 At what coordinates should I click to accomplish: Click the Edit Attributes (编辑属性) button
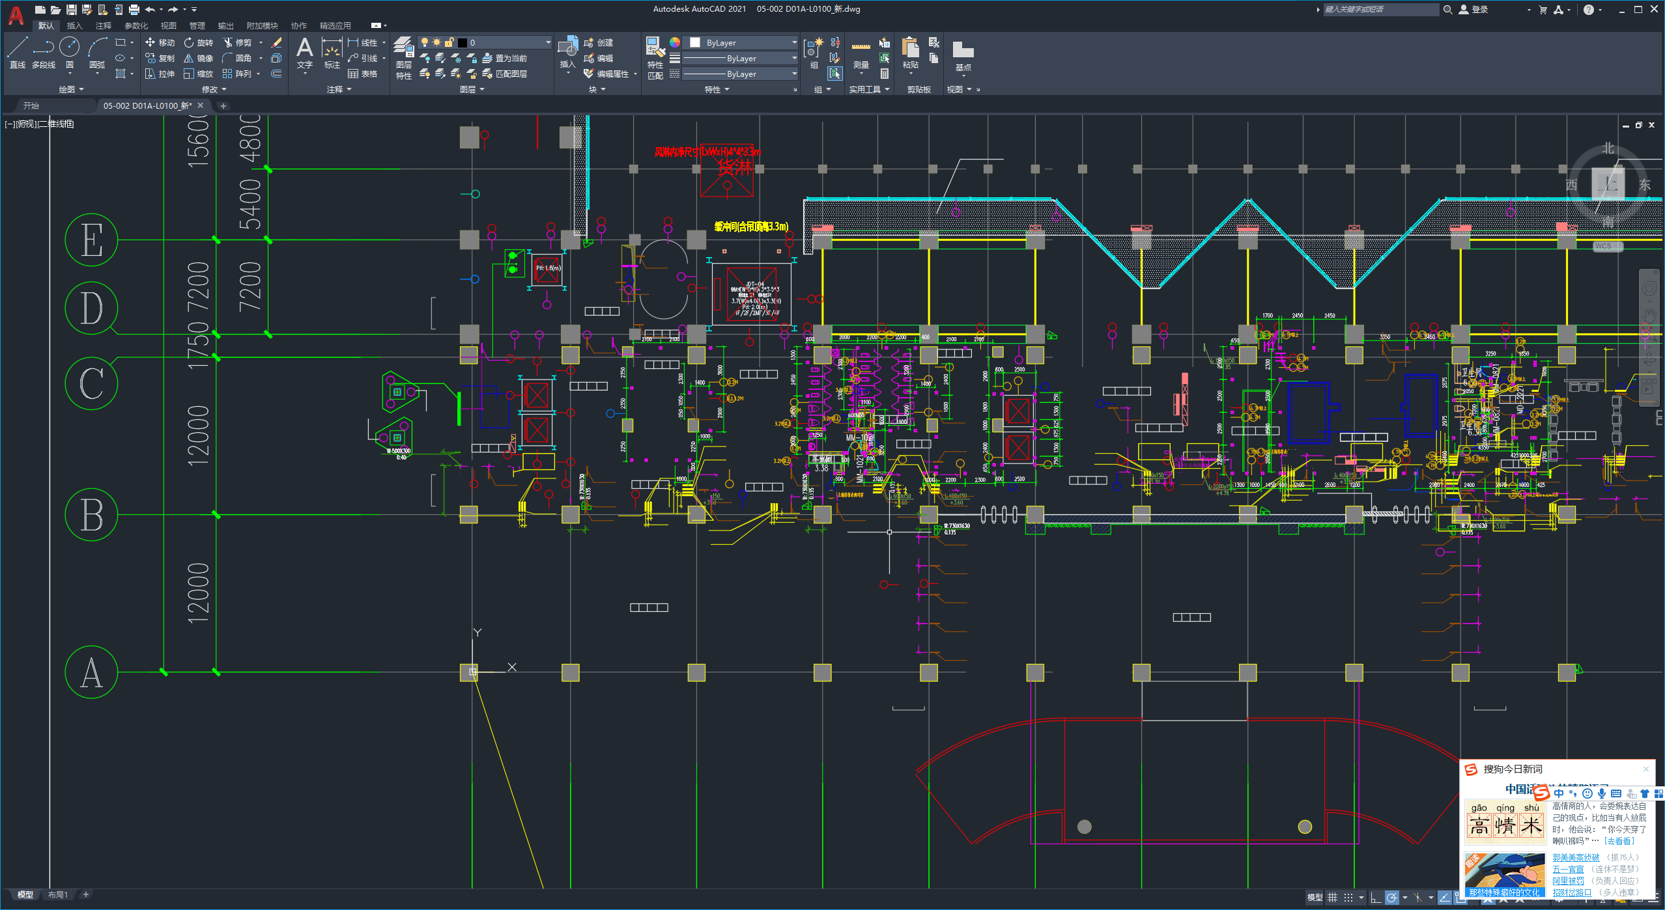point(607,74)
